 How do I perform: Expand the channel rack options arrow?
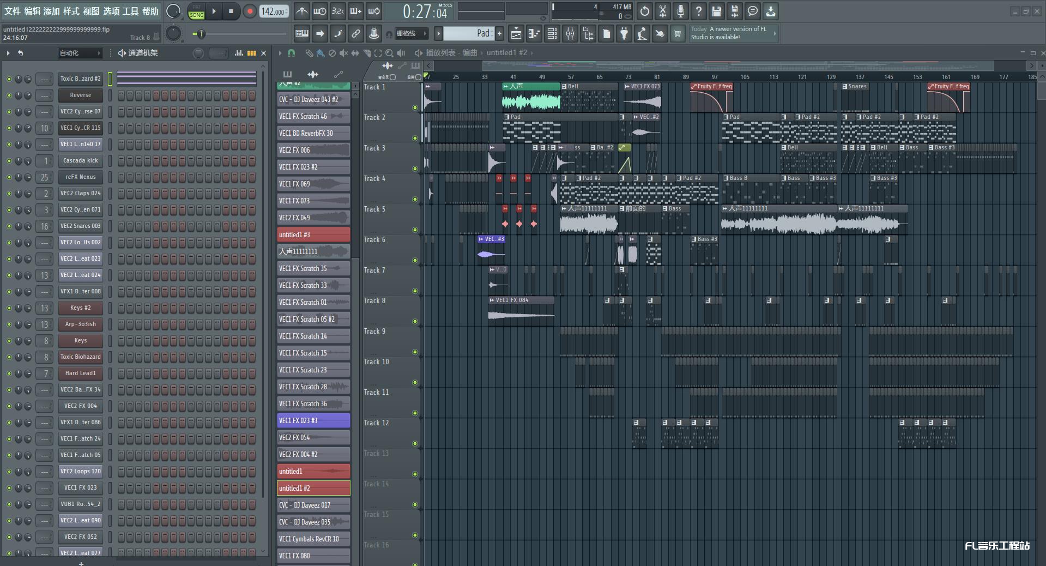[8, 53]
